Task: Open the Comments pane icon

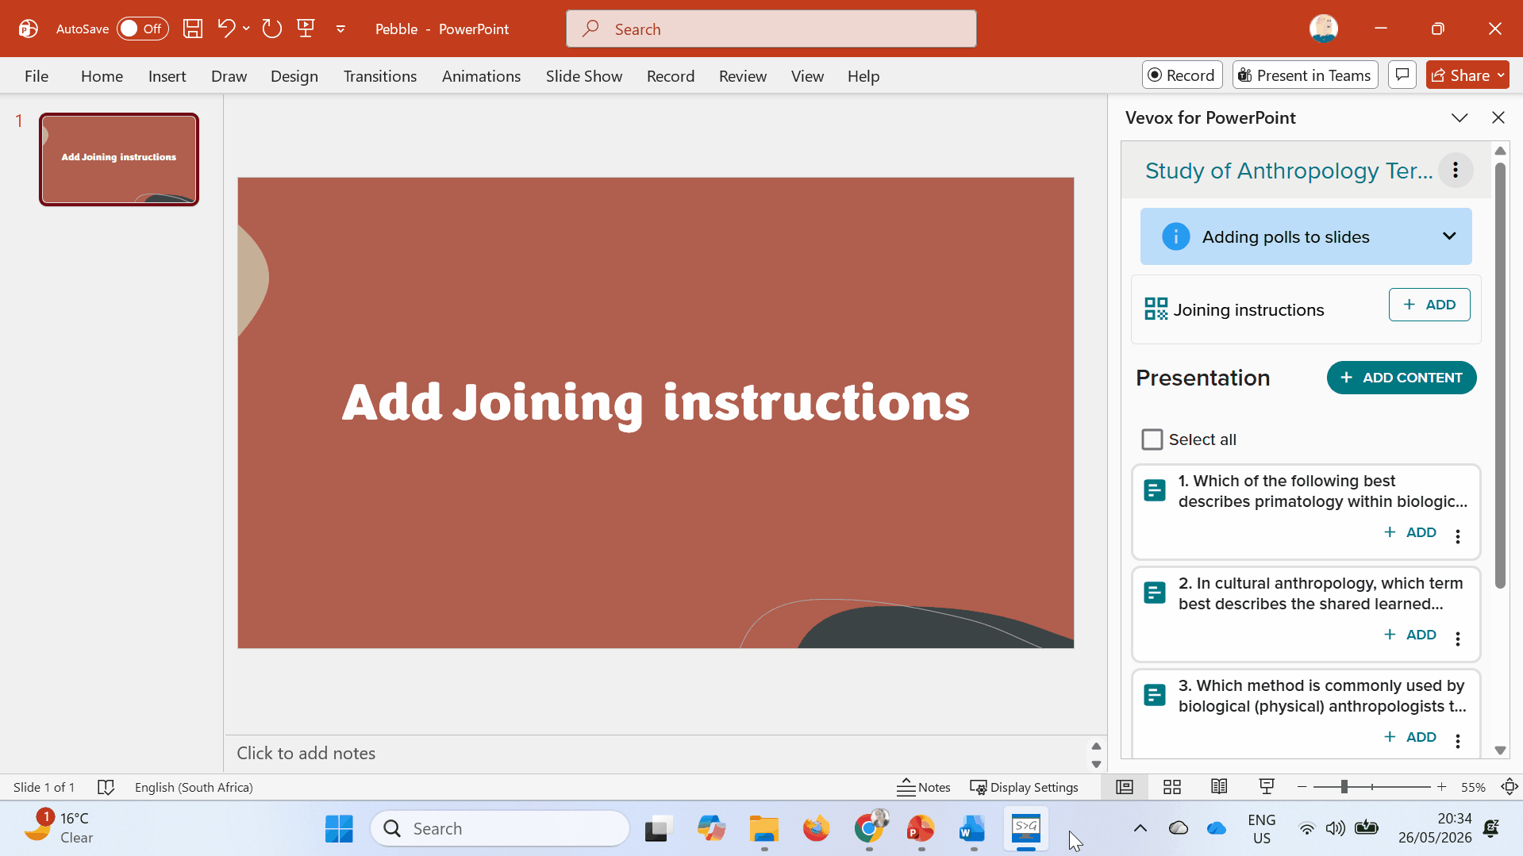Action: tap(1402, 75)
